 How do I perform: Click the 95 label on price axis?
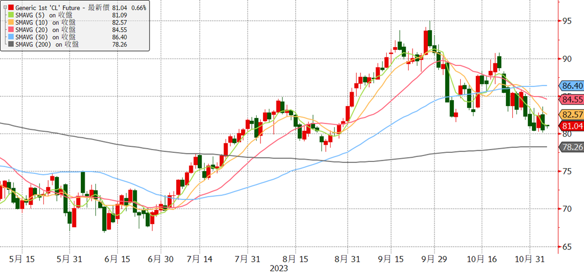pyautogui.click(x=567, y=21)
